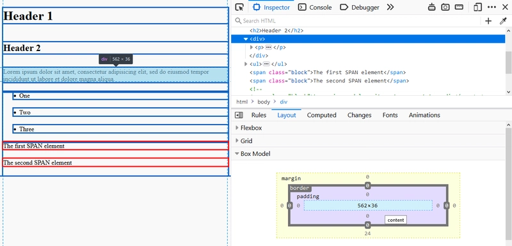The height and width of the screenshot is (246, 512).
Task: Click Header 2 on the page
Action: [22, 48]
